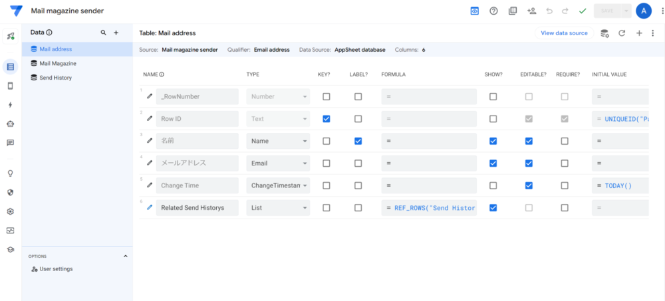Open User settings link
665x301 pixels.
[56, 268]
